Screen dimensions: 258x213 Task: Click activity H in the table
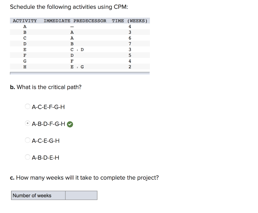click(x=25, y=67)
